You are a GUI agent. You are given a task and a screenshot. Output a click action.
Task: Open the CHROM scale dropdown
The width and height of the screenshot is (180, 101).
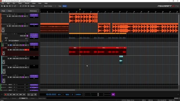[78, 95]
